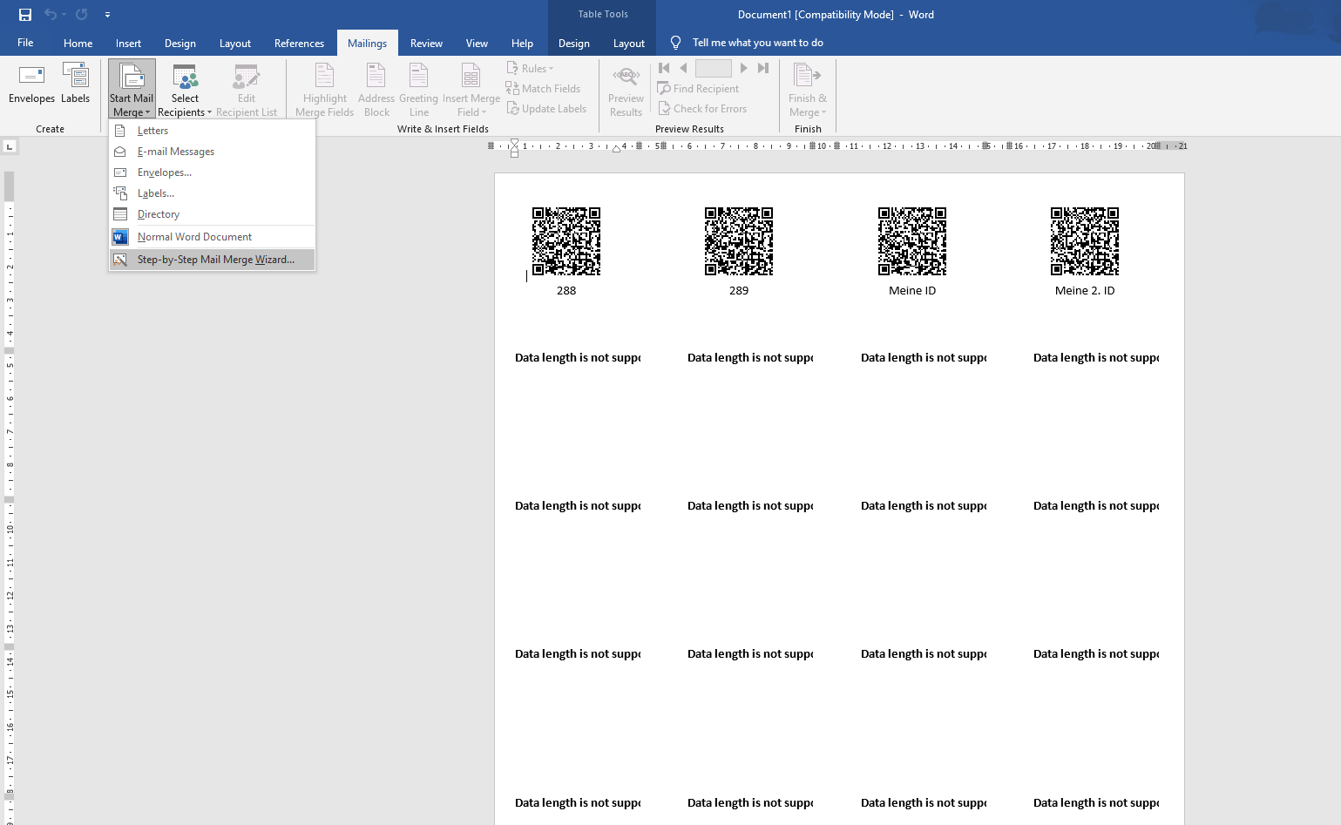The height and width of the screenshot is (825, 1341).
Task: Open the Rules dropdown
Action: tap(530, 68)
